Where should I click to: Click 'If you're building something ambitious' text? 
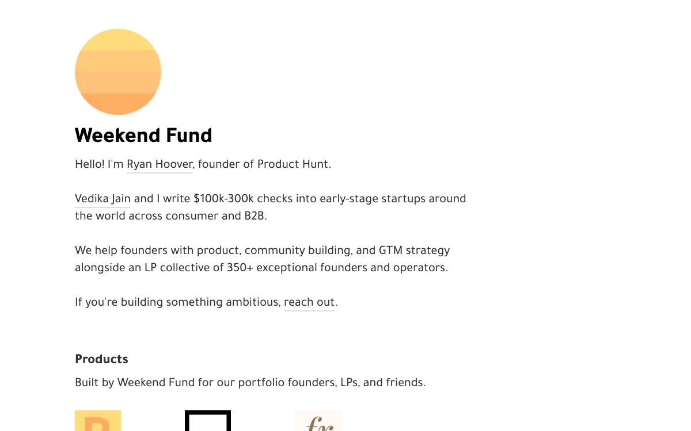177,302
